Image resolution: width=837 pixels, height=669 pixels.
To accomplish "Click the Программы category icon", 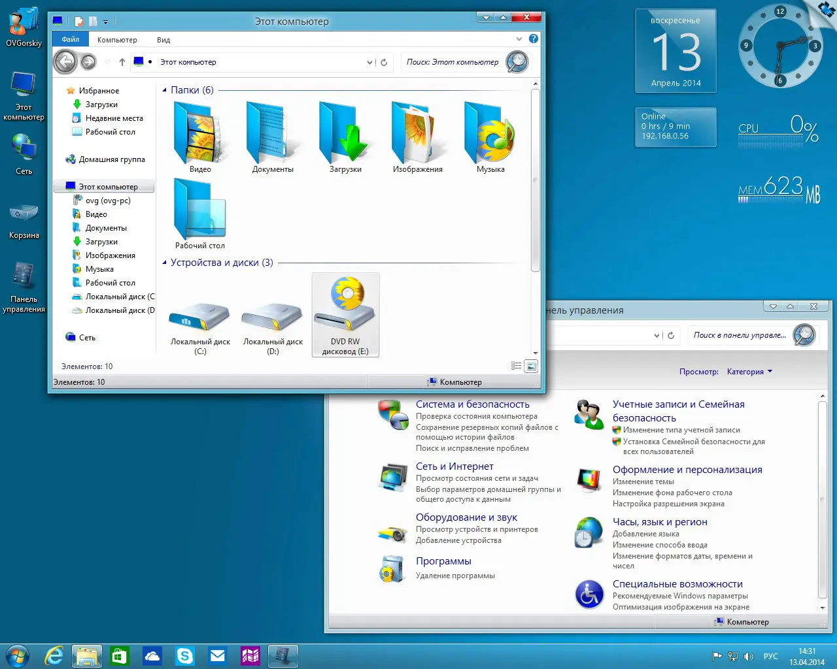I will (394, 568).
